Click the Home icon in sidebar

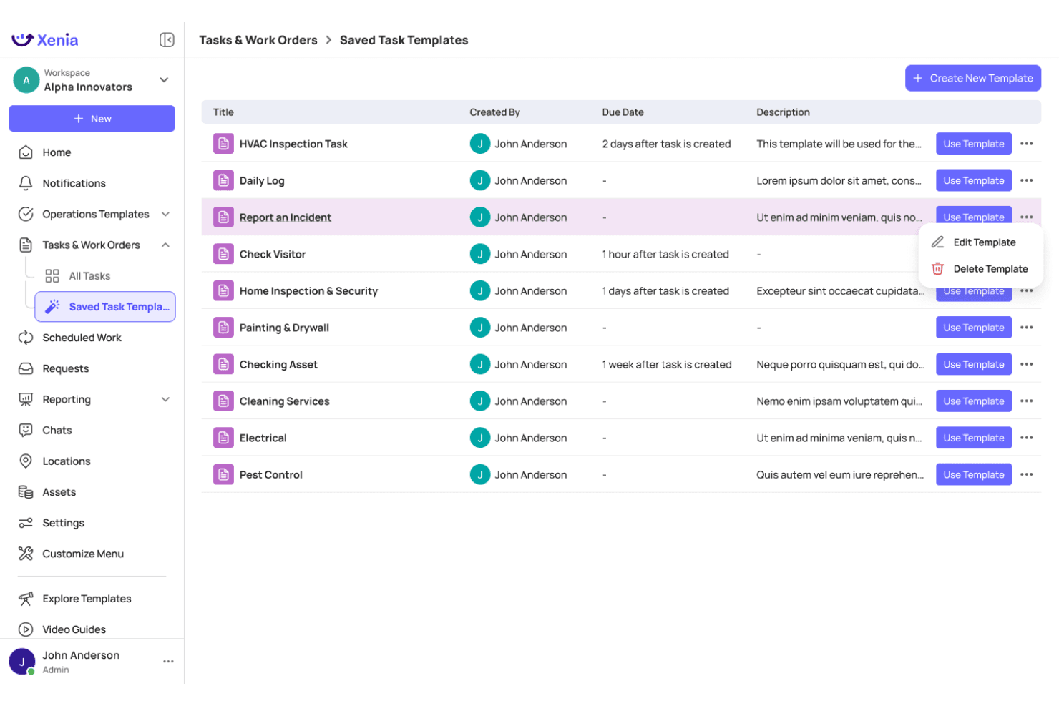tap(26, 152)
